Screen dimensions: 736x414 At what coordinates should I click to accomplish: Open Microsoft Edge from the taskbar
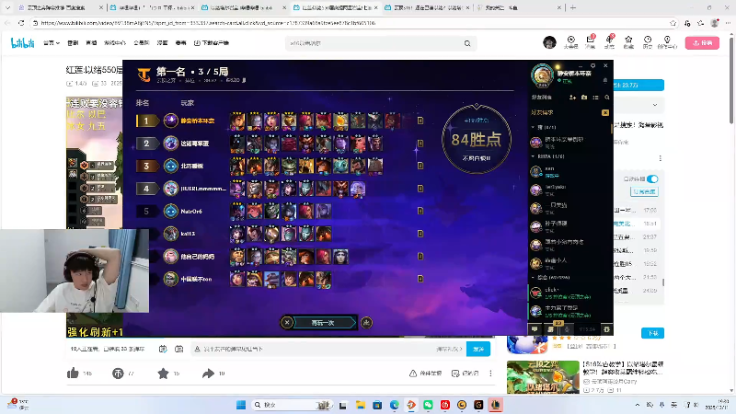395,405
